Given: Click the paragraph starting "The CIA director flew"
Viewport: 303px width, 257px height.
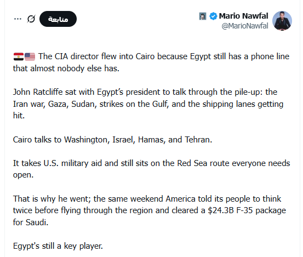Looking at the screenshot, I should click(x=151, y=62).
